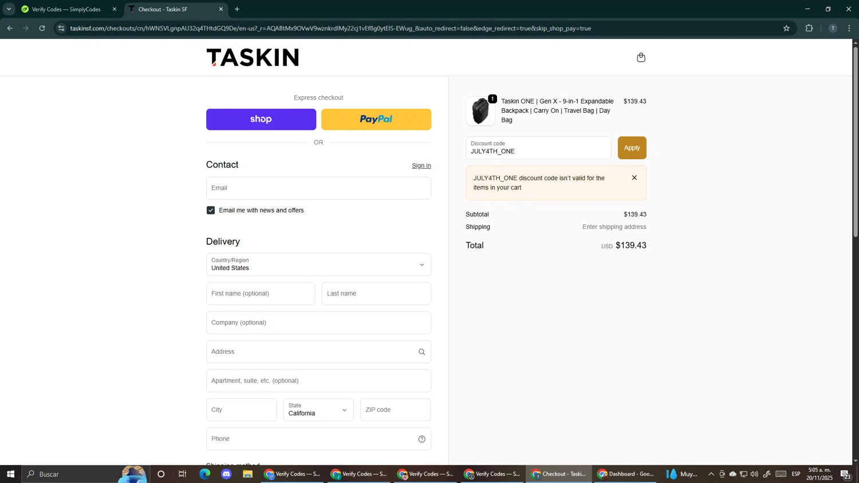859x483 pixels.
Task: Open Cortana circle icon in taskbar
Action: tap(161, 474)
